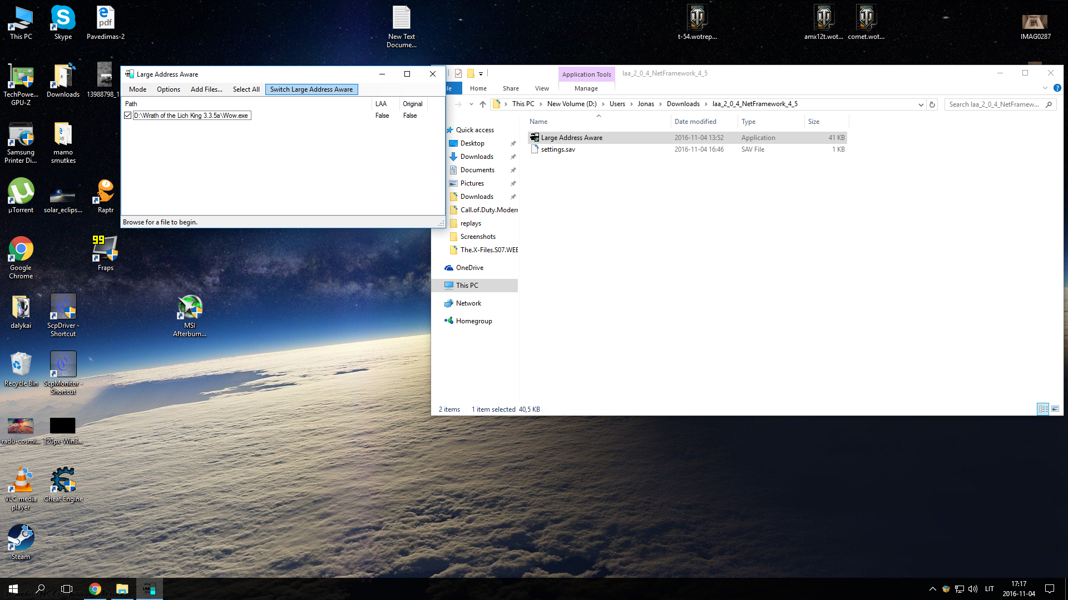Select Steam desktop icon
Viewport: 1068px width, 600px height.
(x=21, y=542)
